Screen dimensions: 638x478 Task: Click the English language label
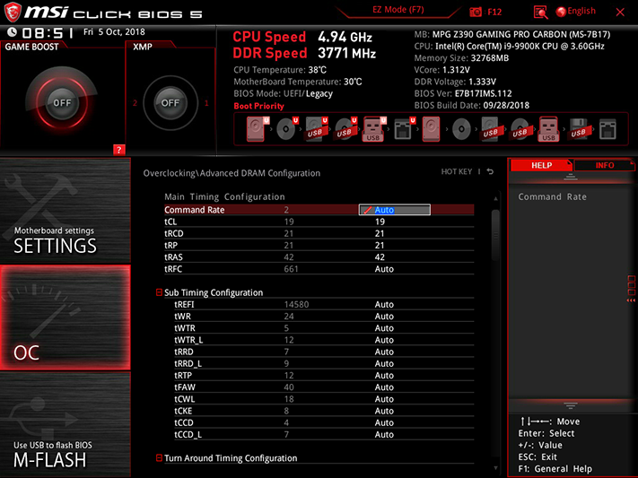(x=581, y=11)
